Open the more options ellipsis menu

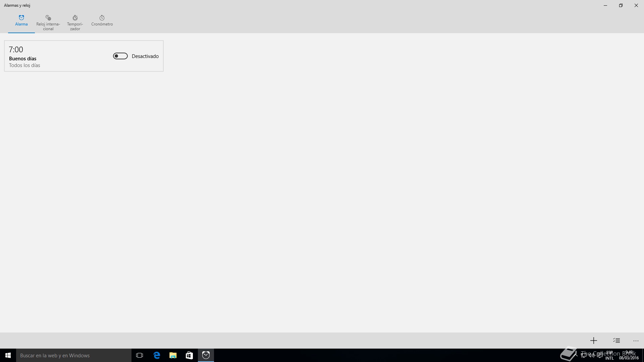[636, 341]
